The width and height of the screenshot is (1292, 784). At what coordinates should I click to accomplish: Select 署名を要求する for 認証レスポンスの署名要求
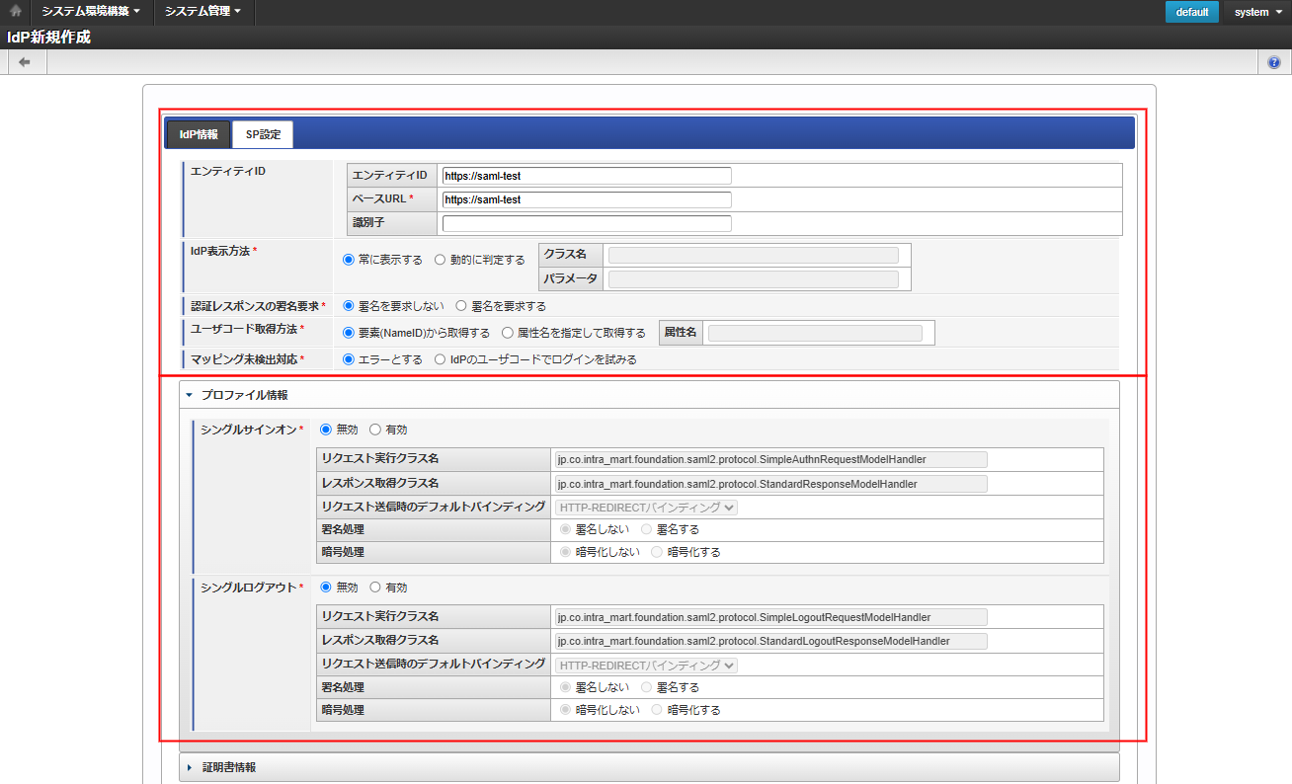tap(460, 305)
